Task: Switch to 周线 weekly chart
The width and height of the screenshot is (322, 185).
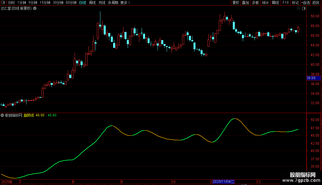Action: pyautogui.click(x=92, y=3)
